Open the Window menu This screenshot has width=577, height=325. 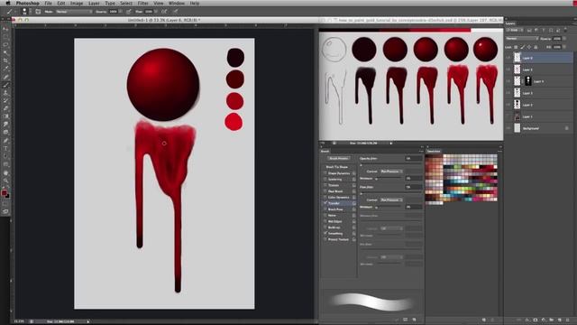(x=177, y=3)
